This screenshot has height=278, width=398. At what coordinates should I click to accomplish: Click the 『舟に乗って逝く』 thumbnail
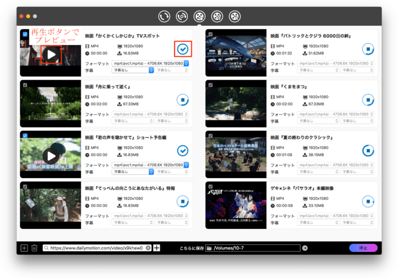[50, 104]
